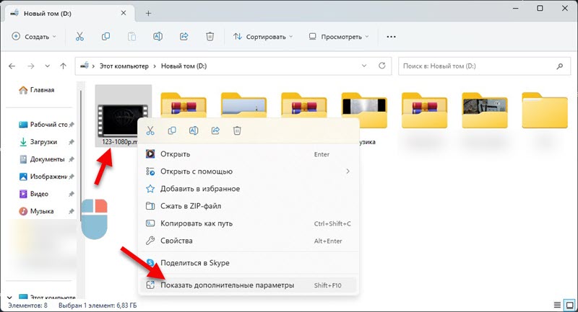Click the search field Поиск в: Новый том
Image resolution: width=578 pixels, height=312 pixels.
pos(477,66)
